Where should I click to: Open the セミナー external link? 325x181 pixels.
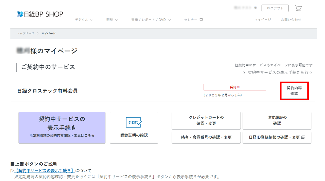point(193,20)
